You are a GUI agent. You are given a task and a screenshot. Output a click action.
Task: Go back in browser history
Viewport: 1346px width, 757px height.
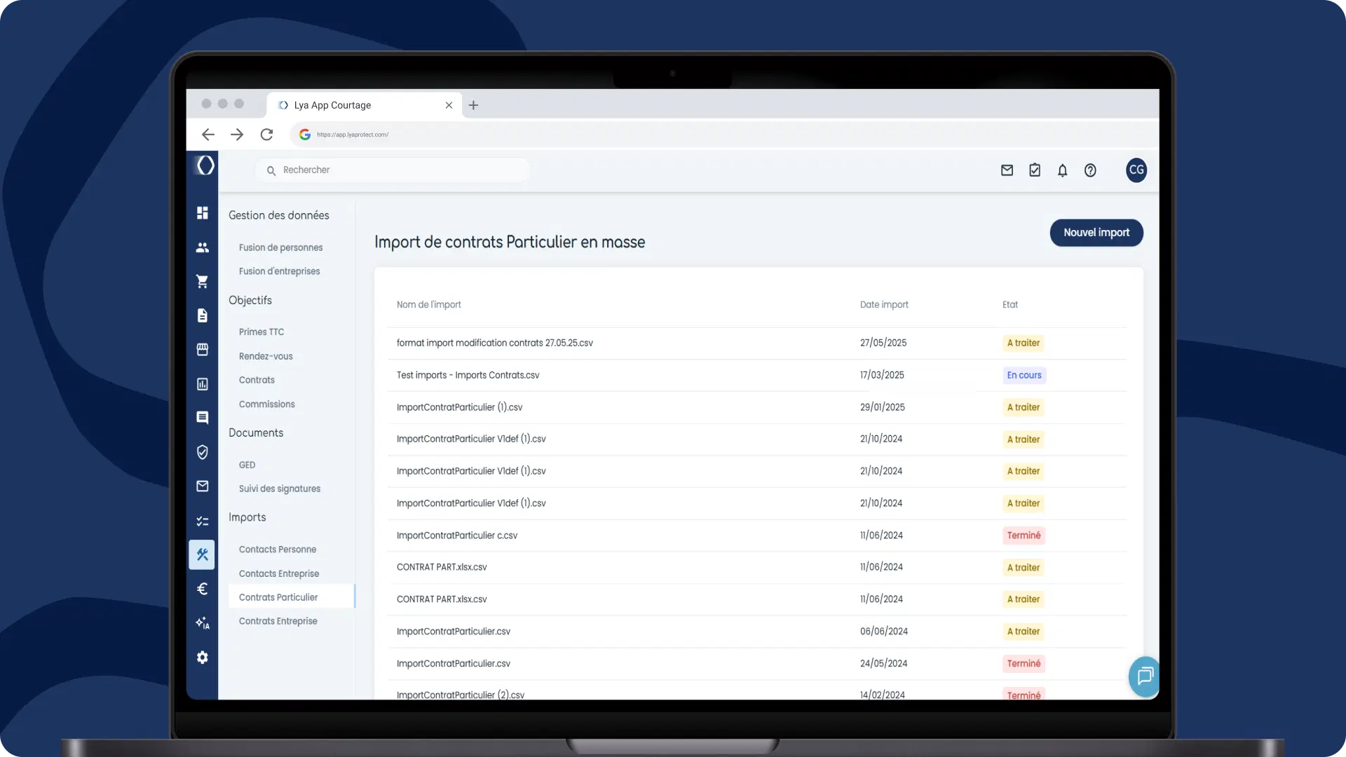tap(208, 135)
